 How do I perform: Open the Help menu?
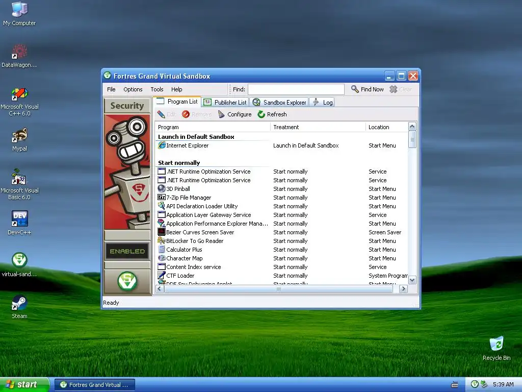[x=177, y=89]
